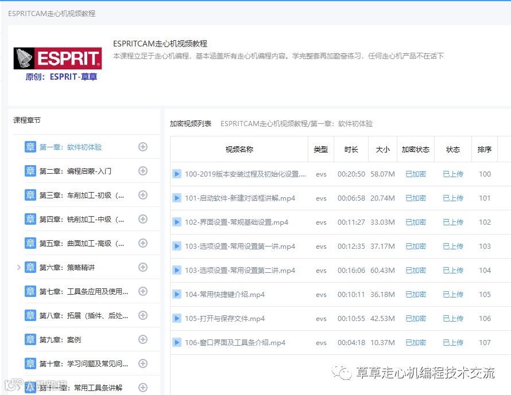Click 已加密 link in row 104-常用快捷键介绍

pos(416,295)
